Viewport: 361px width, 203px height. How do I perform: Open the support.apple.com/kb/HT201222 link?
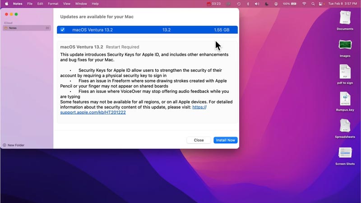click(93, 112)
